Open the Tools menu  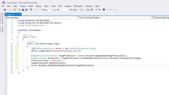pyautogui.click(x=53, y=6)
